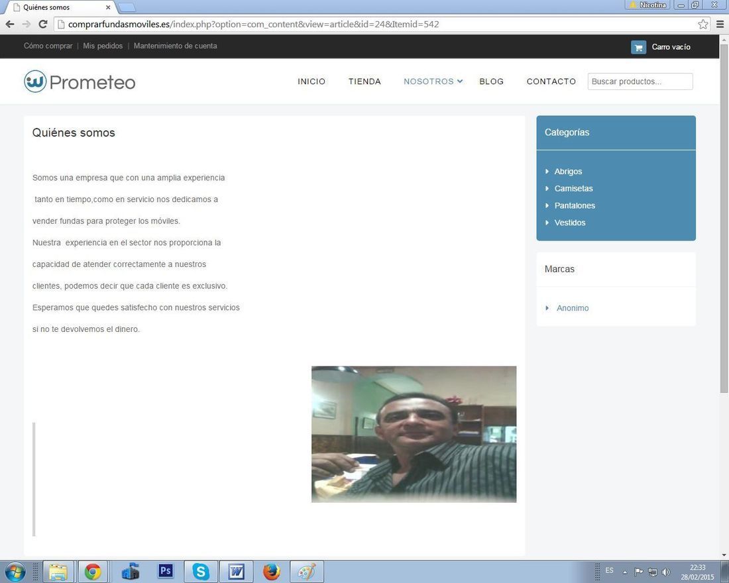Open Skype from taskbar
This screenshot has height=583, width=729.
201,572
